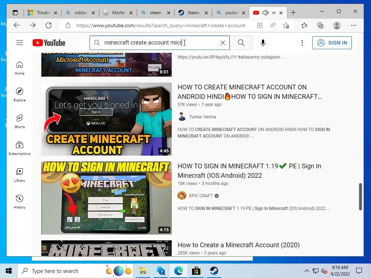Go forward with the browser forward arrow
Viewport: 371px width, 278px height.
[x=33, y=25]
